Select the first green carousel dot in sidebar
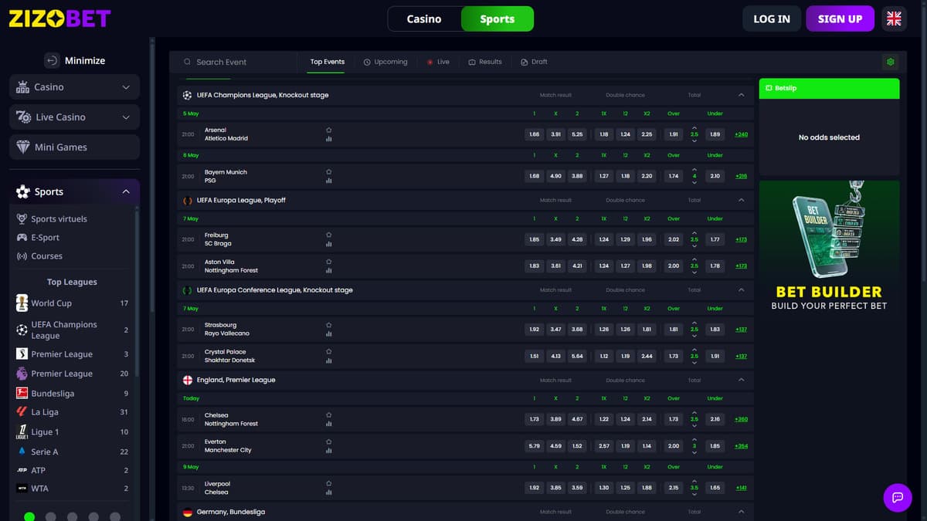 pos(29,516)
